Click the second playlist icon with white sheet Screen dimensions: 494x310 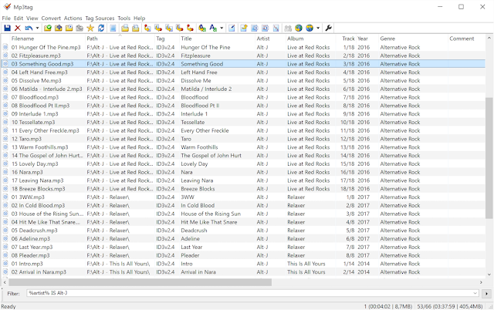(136, 28)
